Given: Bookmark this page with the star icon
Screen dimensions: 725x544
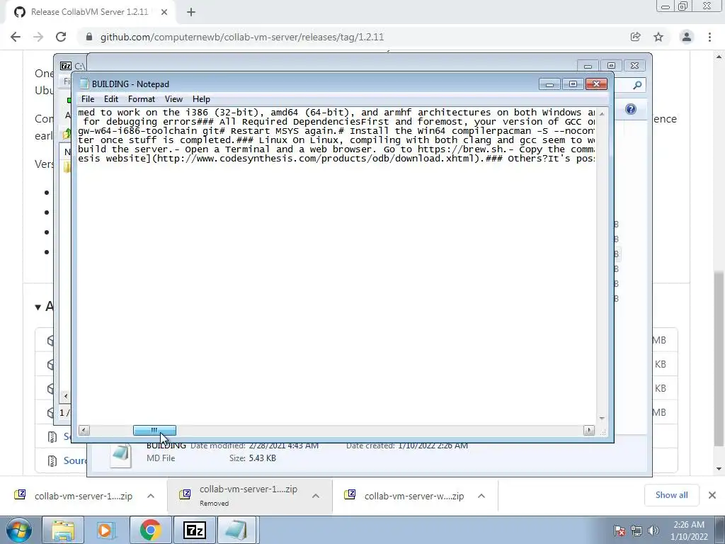Looking at the screenshot, I should (658, 37).
